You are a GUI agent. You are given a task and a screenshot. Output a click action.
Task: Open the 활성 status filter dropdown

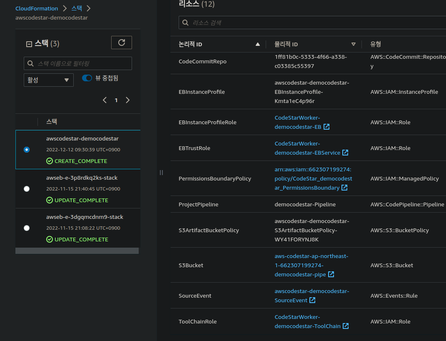click(49, 80)
